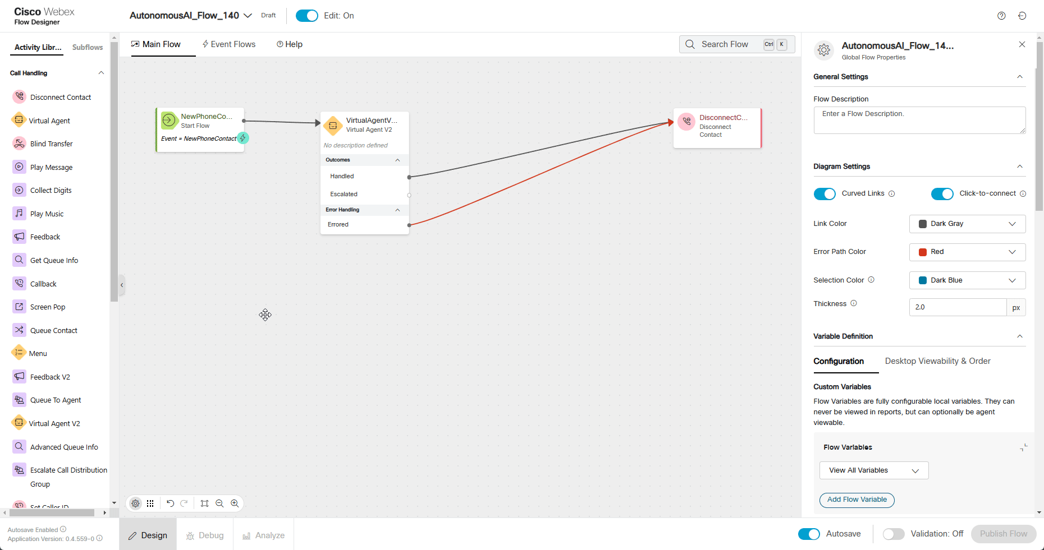This screenshot has width=1044, height=550.
Task: Select the Blind Transfer activity icon
Action: [x=19, y=144]
